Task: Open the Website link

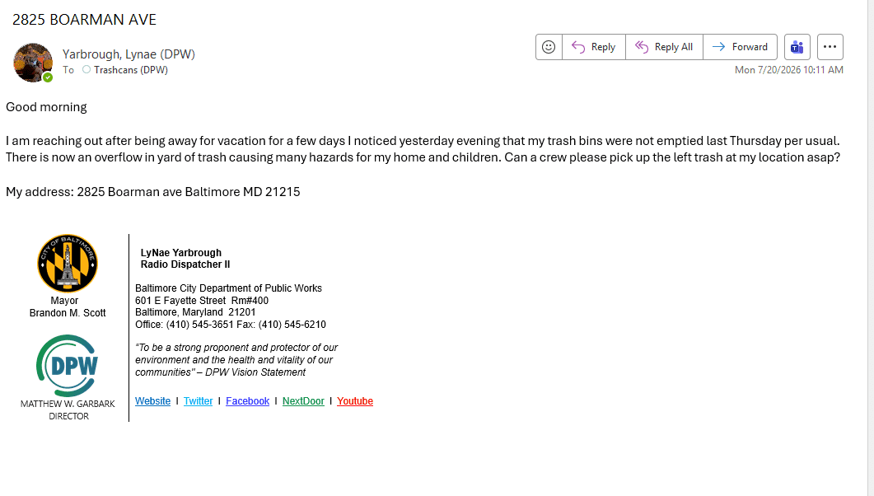Action: tap(152, 401)
